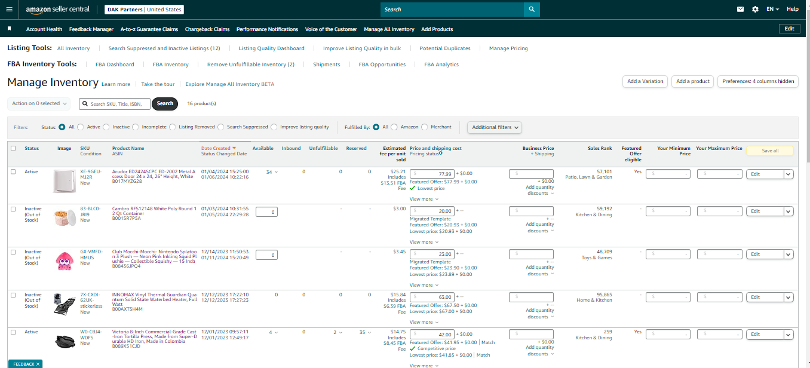Sort by Date Created column arrow
This screenshot has height=368, width=810.
point(234,148)
